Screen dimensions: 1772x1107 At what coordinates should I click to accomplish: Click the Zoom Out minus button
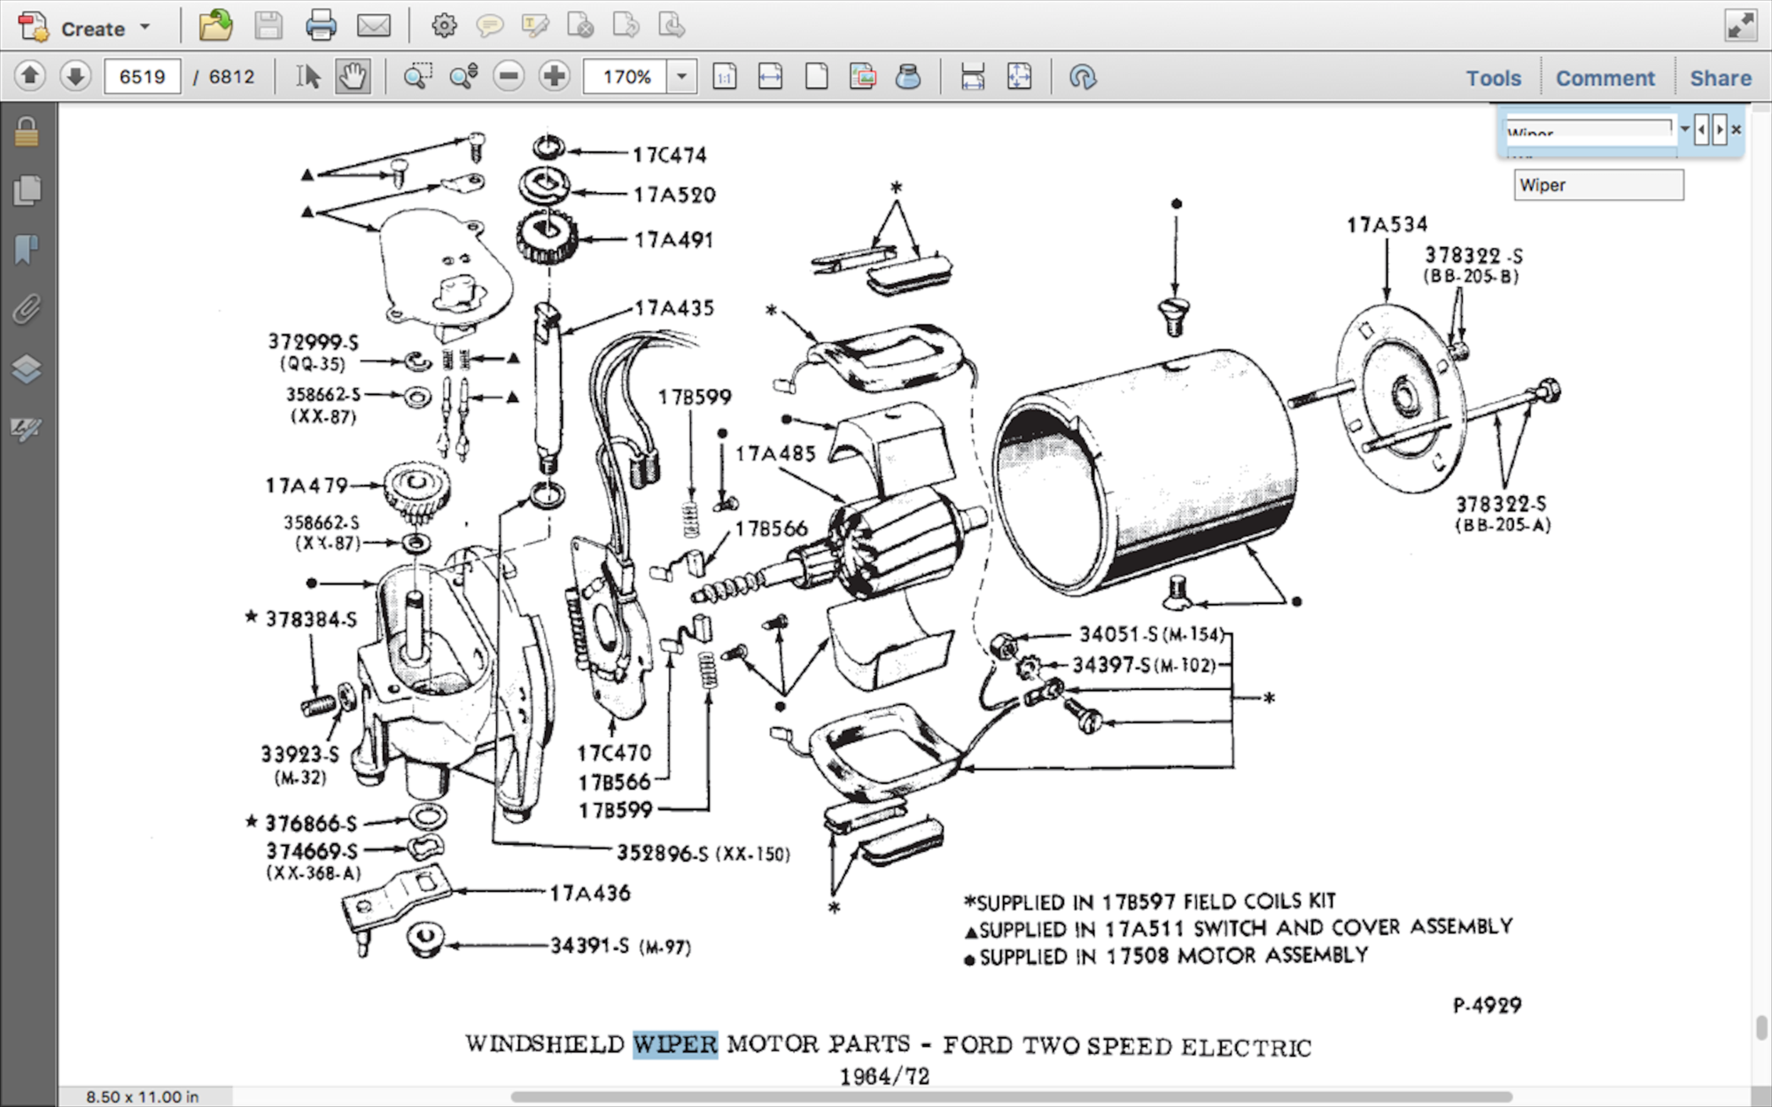click(x=509, y=77)
